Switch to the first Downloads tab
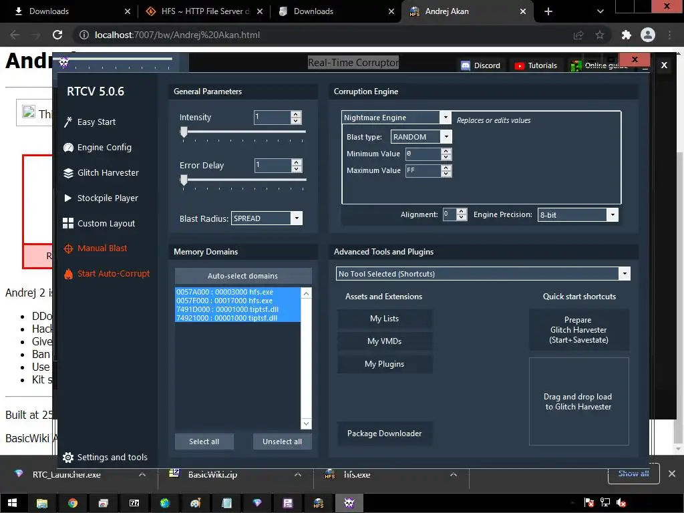Viewport: 684px width, 513px height. (72, 11)
